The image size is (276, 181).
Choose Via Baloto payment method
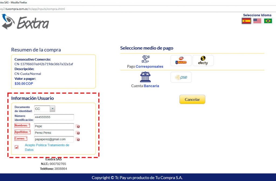coord(181,60)
